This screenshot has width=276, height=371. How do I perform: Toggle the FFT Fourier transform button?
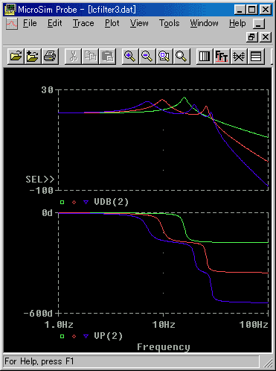(x=222, y=56)
